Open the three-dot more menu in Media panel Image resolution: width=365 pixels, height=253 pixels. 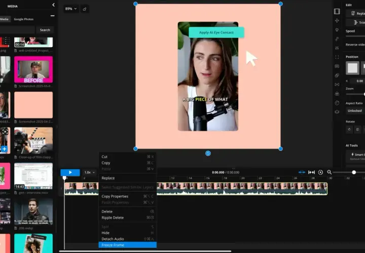pyautogui.click(x=52, y=16)
